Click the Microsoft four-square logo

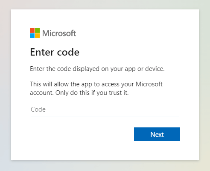(35, 33)
